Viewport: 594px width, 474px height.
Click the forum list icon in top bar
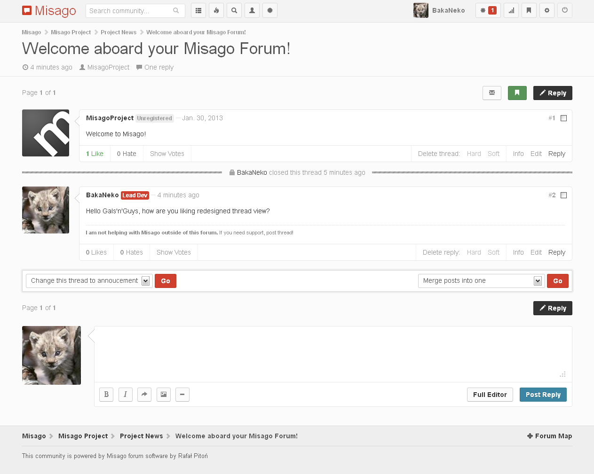(198, 10)
